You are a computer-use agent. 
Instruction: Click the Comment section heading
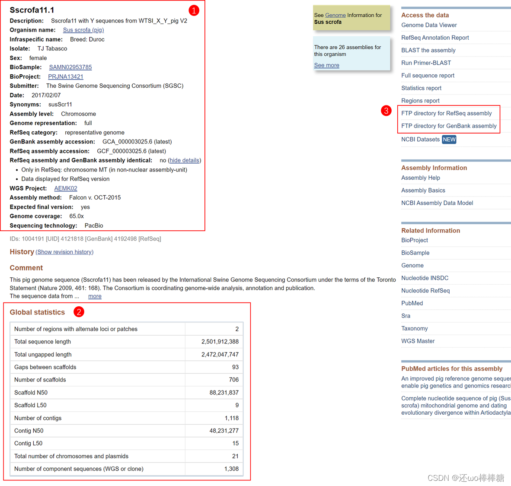pos(26,268)
